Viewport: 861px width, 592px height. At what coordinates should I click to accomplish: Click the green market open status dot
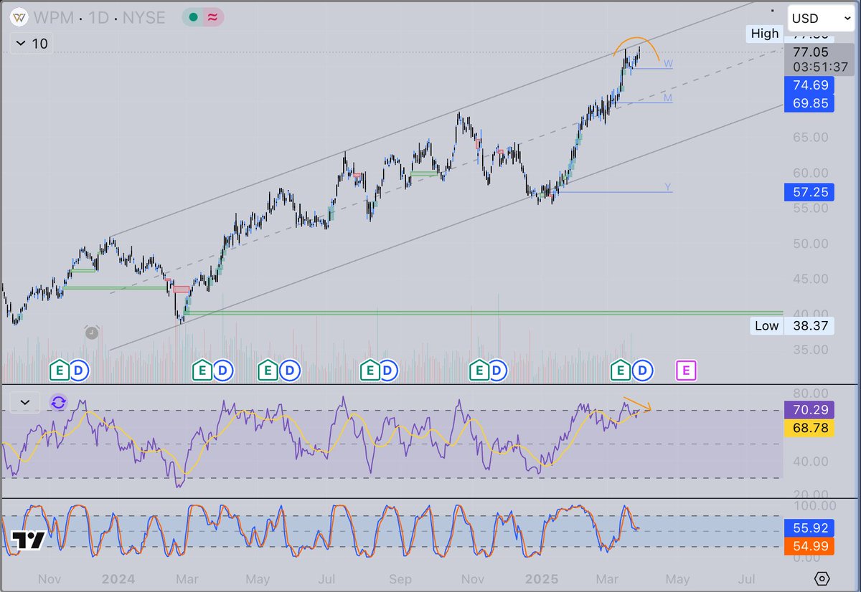point(194,17)
